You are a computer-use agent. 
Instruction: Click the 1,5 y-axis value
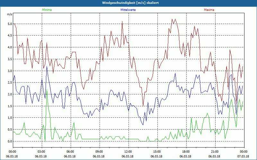(x=10, y=106)
